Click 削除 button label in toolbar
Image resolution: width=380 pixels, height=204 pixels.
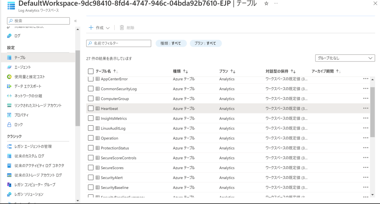[x=130, y=28]
